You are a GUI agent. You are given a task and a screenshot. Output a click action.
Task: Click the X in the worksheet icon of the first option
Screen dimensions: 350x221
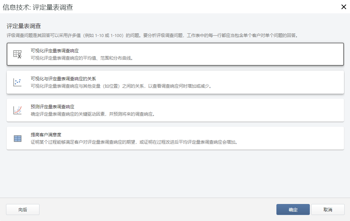tap(19, 56)
